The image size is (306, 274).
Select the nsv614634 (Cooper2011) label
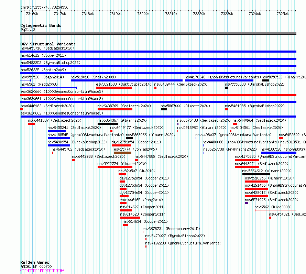145,221
